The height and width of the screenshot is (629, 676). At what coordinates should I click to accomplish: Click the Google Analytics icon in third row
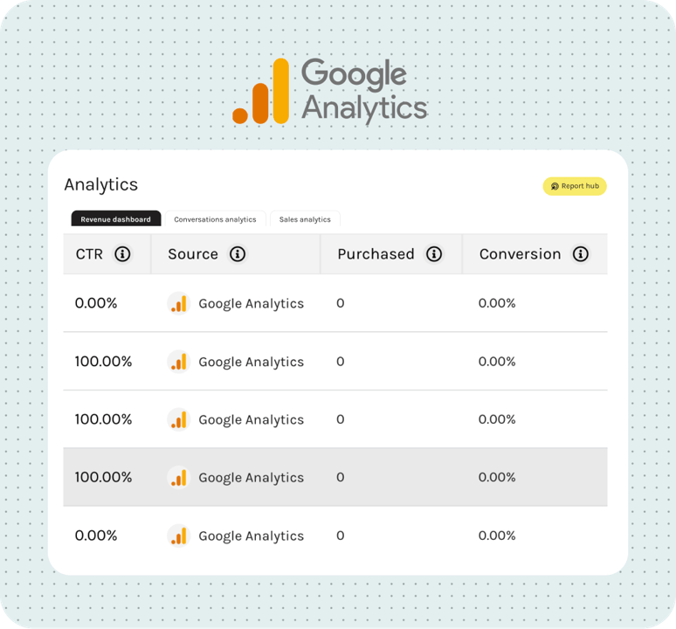pos(178,419)
